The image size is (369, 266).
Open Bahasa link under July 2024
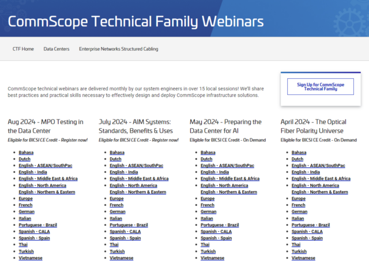pos(117,152)
